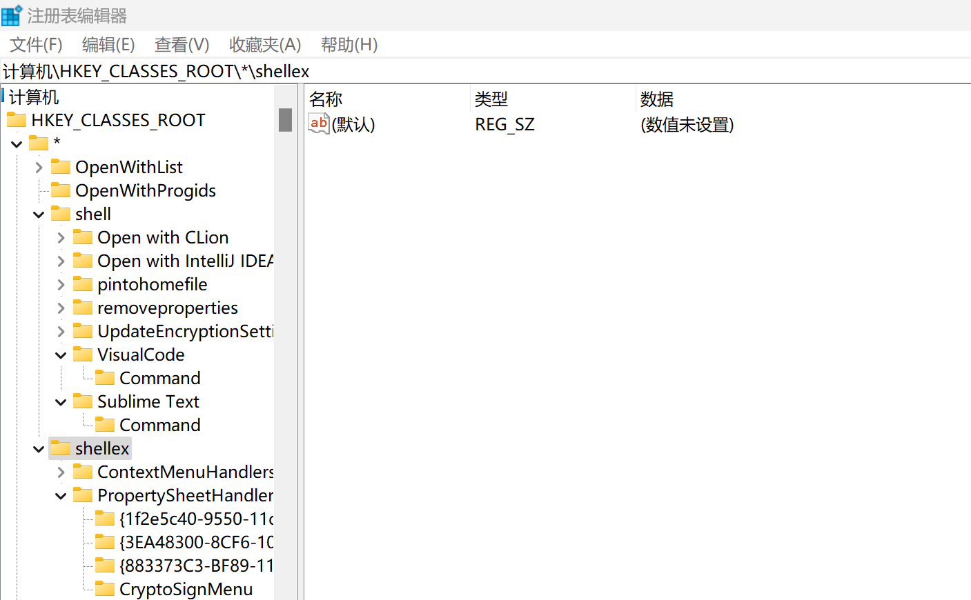Click the {1f2e5c40-9550 key folder icon
The image size is (971, 600).
(x=105, y=519)
